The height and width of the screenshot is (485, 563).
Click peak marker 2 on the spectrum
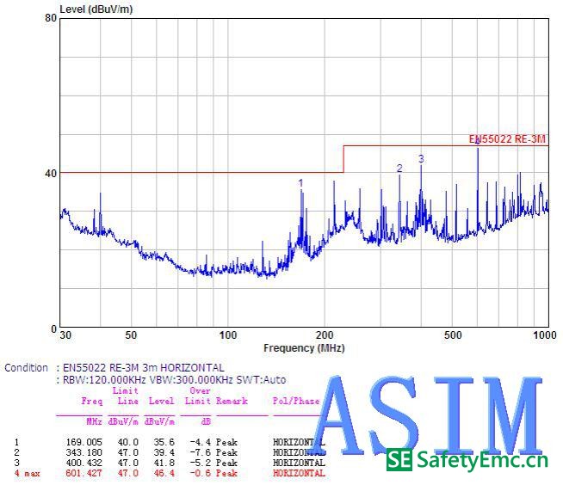pyautogui.click(x=399, y=168)
